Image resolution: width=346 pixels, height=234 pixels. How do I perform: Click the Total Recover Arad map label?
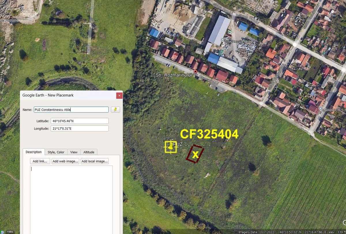click(239, 41)
